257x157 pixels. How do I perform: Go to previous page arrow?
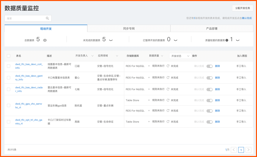[234, 150]
